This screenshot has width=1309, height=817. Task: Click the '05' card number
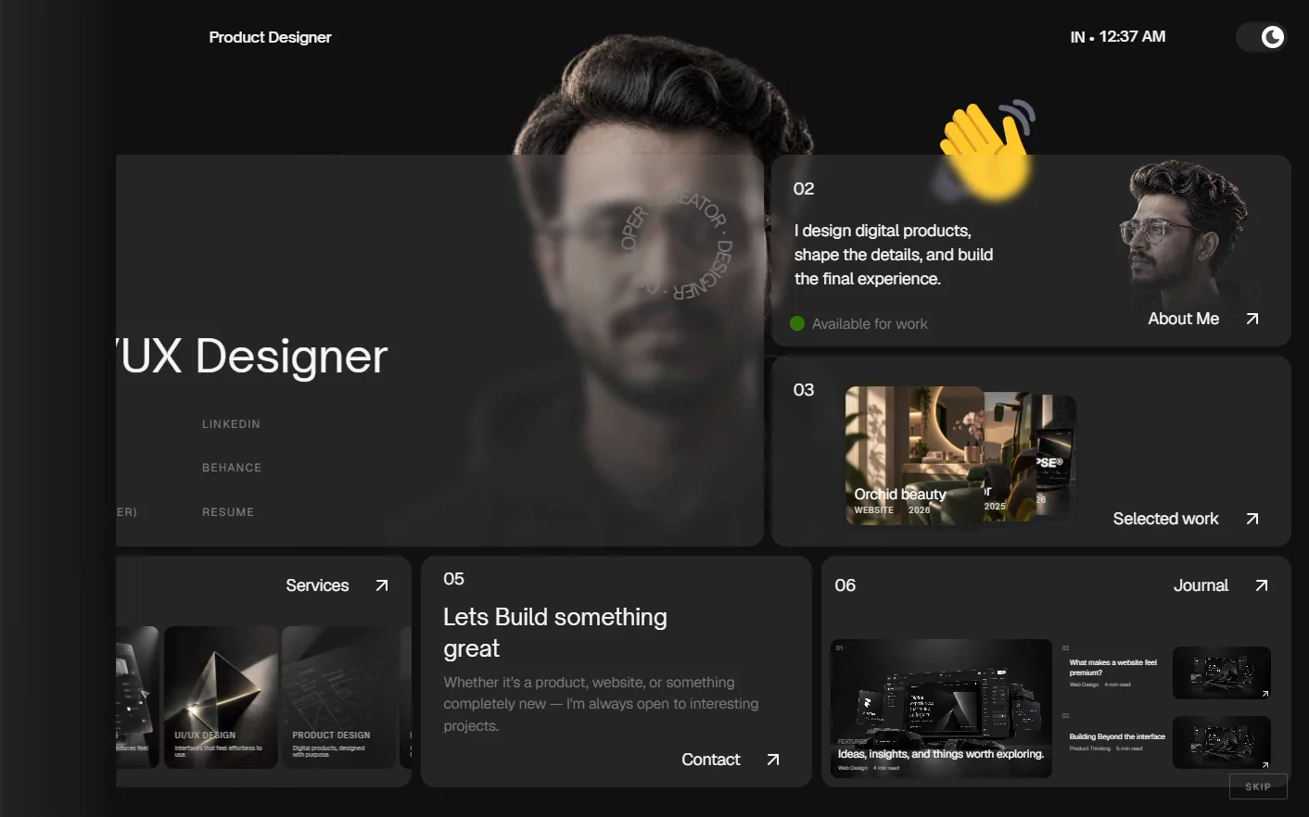[453, 579]
